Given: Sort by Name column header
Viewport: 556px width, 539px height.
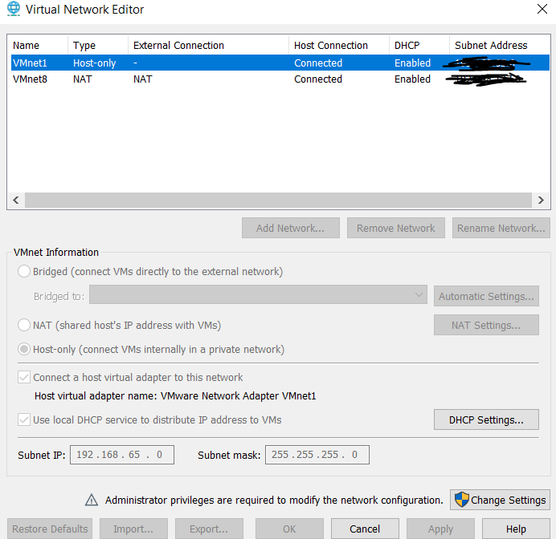Looking at the screenshot, I should (x=38, y=45).
